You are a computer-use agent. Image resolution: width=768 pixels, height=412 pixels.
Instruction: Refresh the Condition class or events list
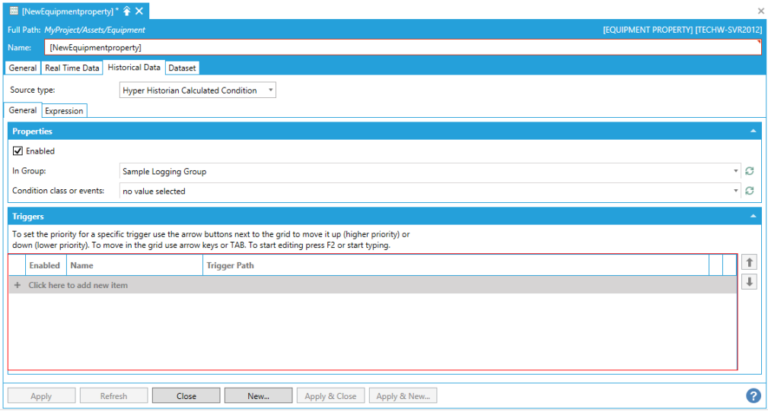tap(749, 192)
